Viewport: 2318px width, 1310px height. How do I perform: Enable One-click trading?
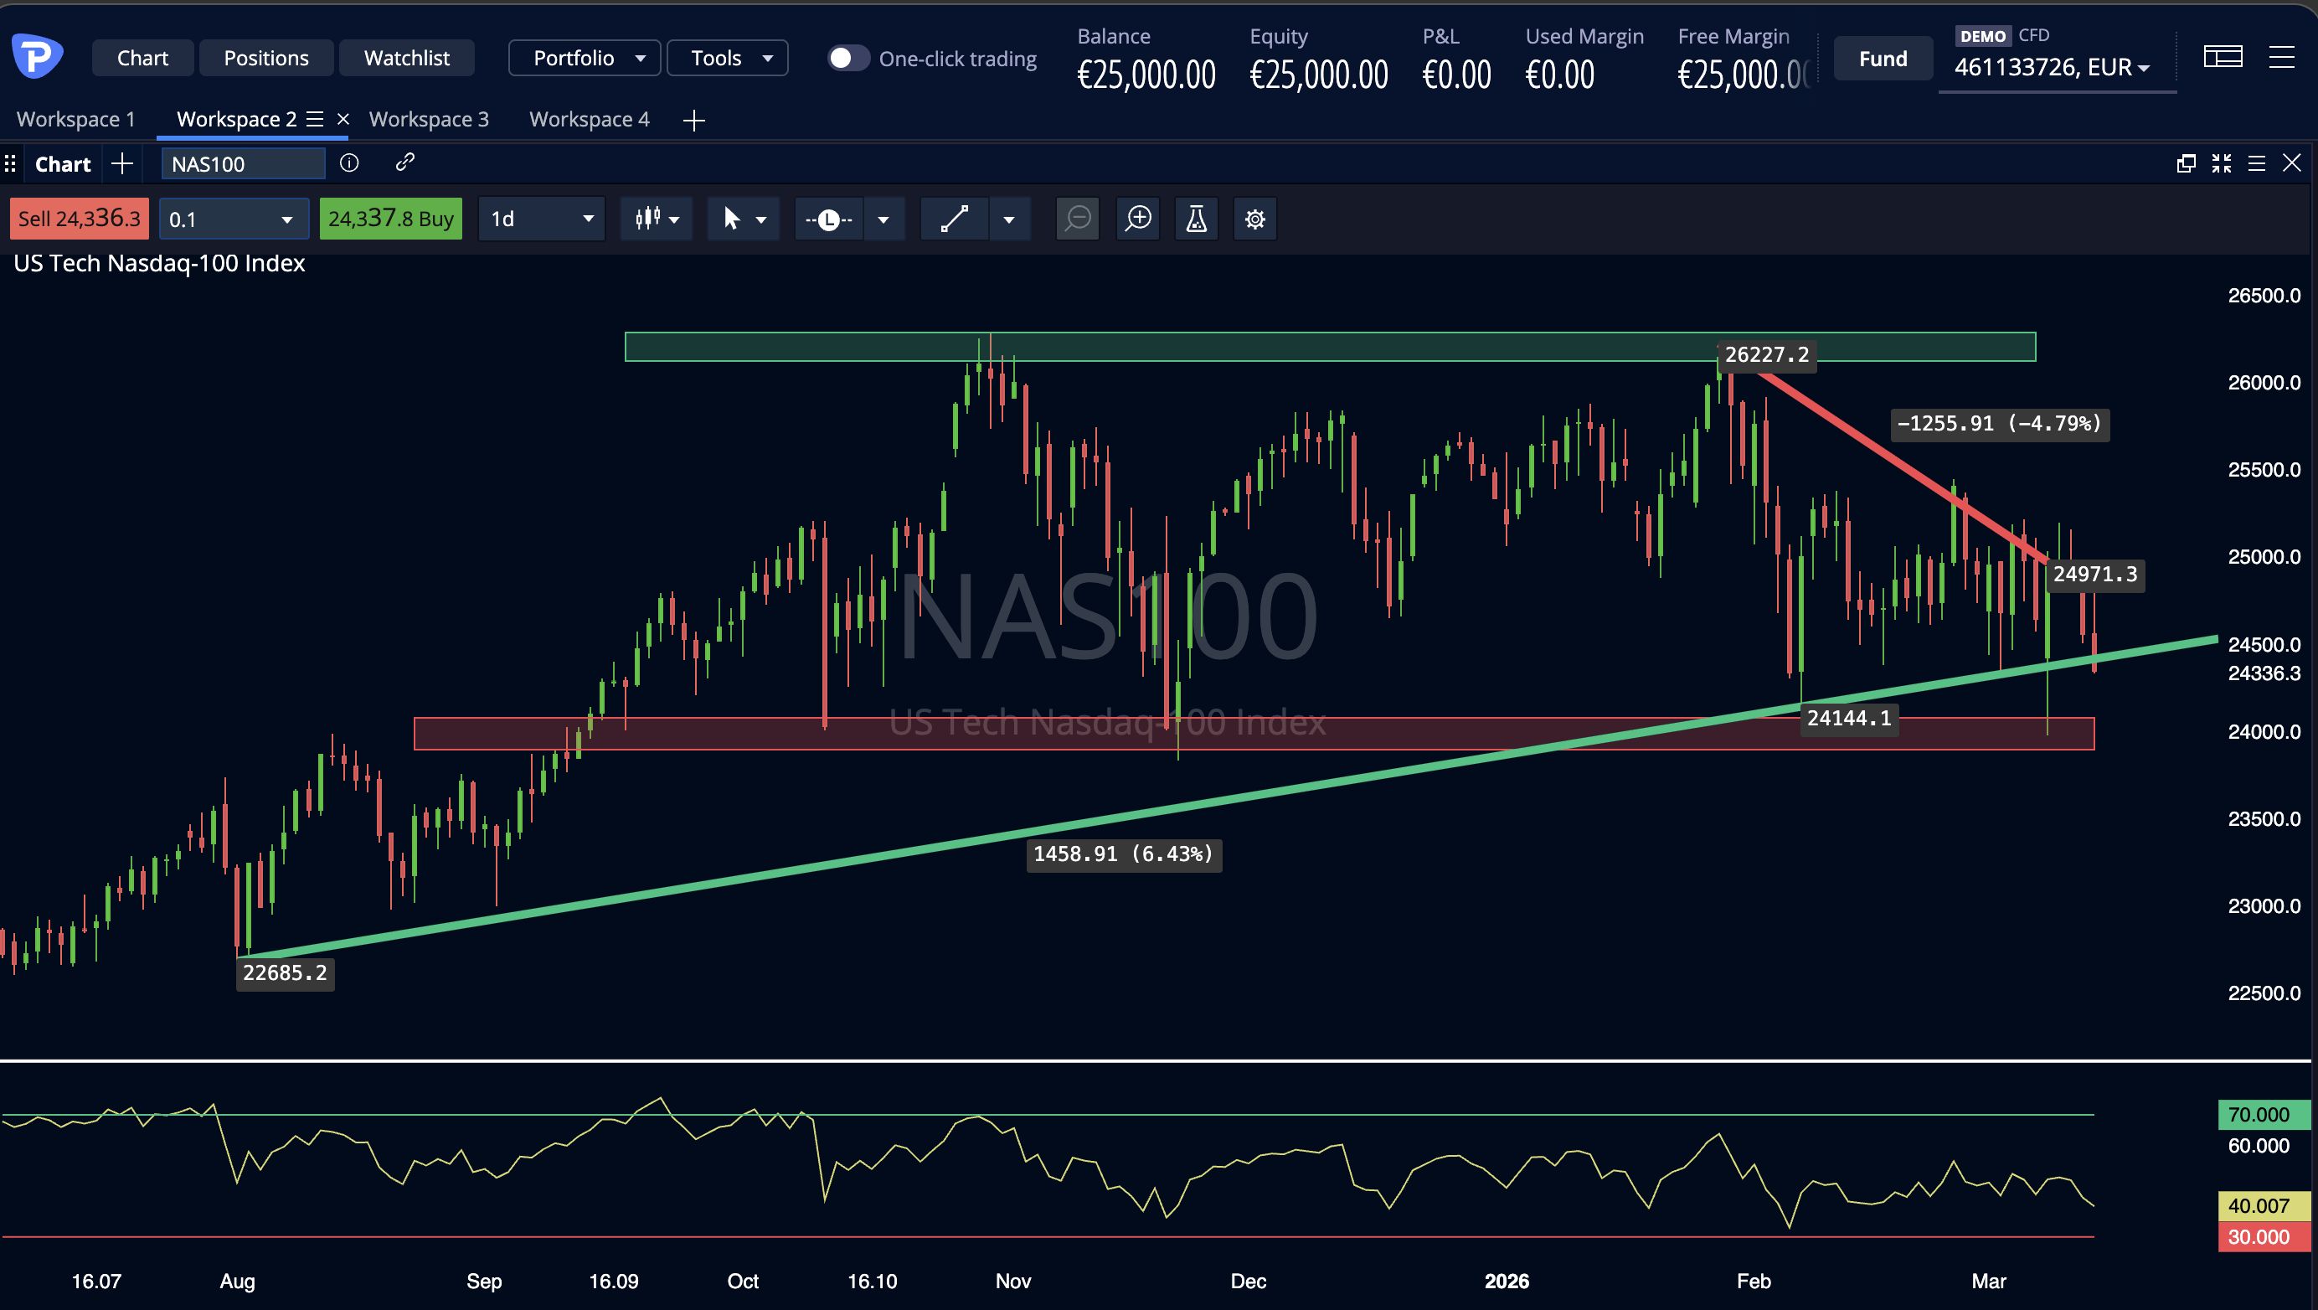pyautogui.click(x=847, y=57)
